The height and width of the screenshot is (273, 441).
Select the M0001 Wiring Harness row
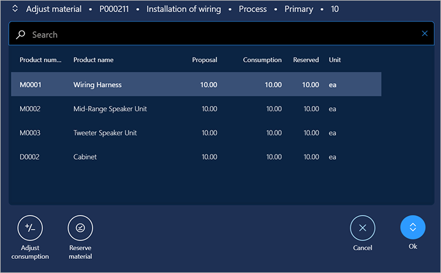point(196,84)
